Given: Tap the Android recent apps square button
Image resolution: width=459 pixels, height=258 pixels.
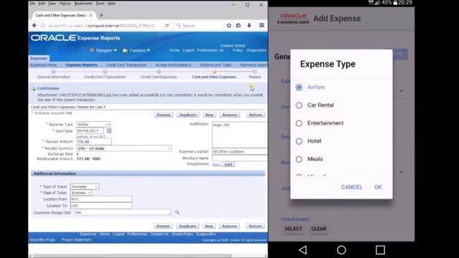Looking at the screenshot, I should click(x=380, y=250).
